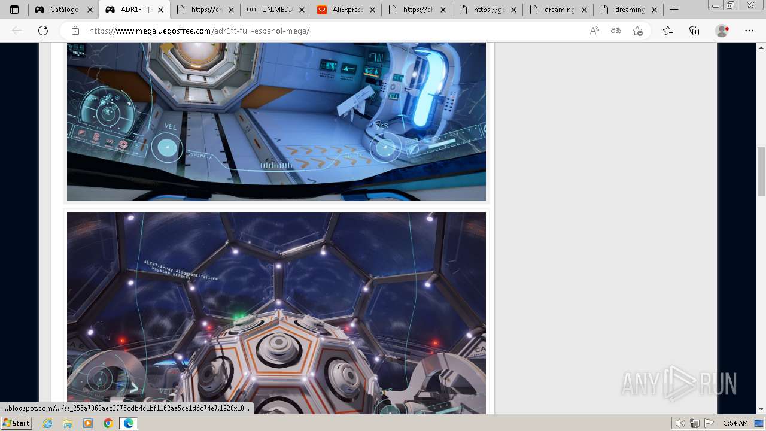The image size is (766, 431).
Task: Click the page scrollbar thumb
Action: pos(761,171)
